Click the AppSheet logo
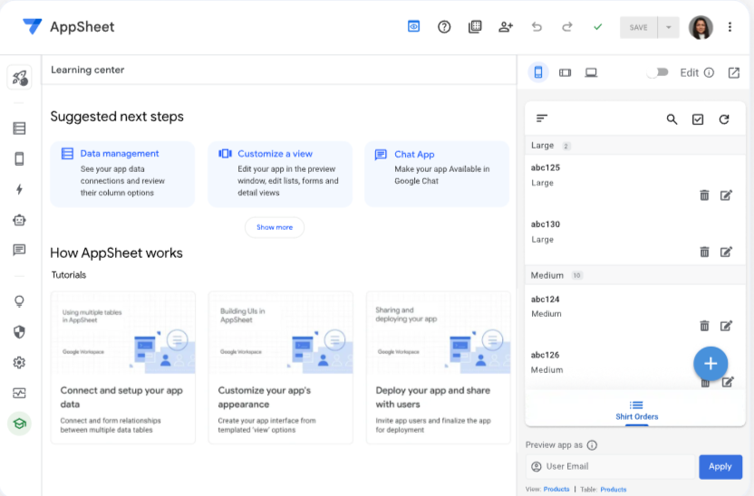The width and height of the screenshot is (754, 496). tap(68, 27)
